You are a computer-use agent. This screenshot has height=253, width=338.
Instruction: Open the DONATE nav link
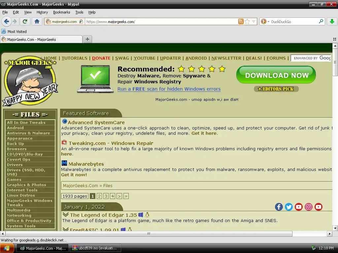101,58
